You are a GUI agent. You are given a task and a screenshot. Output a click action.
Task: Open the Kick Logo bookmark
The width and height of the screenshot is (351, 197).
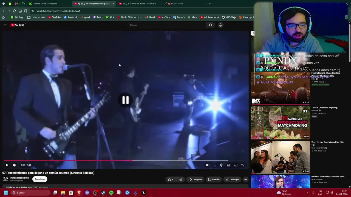pyautogui.click(x=17, y=17)
